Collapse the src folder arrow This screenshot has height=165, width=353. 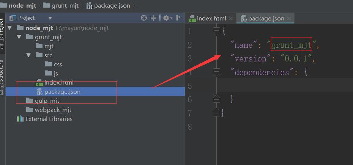point(29,55)
